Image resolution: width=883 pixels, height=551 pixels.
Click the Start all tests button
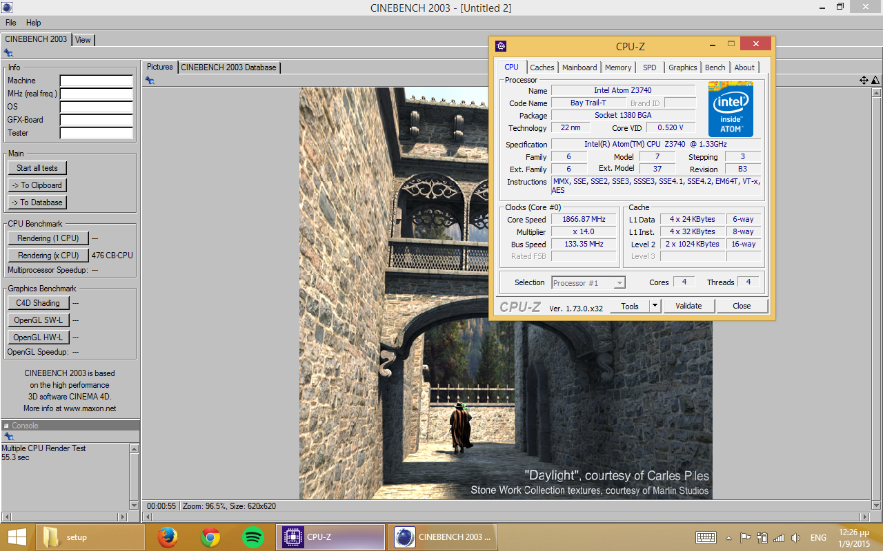coord(37,168)
